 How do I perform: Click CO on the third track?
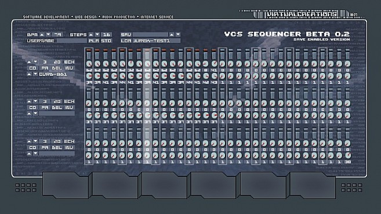(x=32, y=147)
